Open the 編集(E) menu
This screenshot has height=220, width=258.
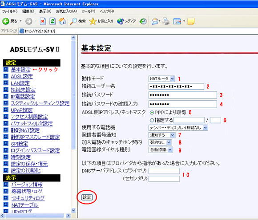coord(28,12)
